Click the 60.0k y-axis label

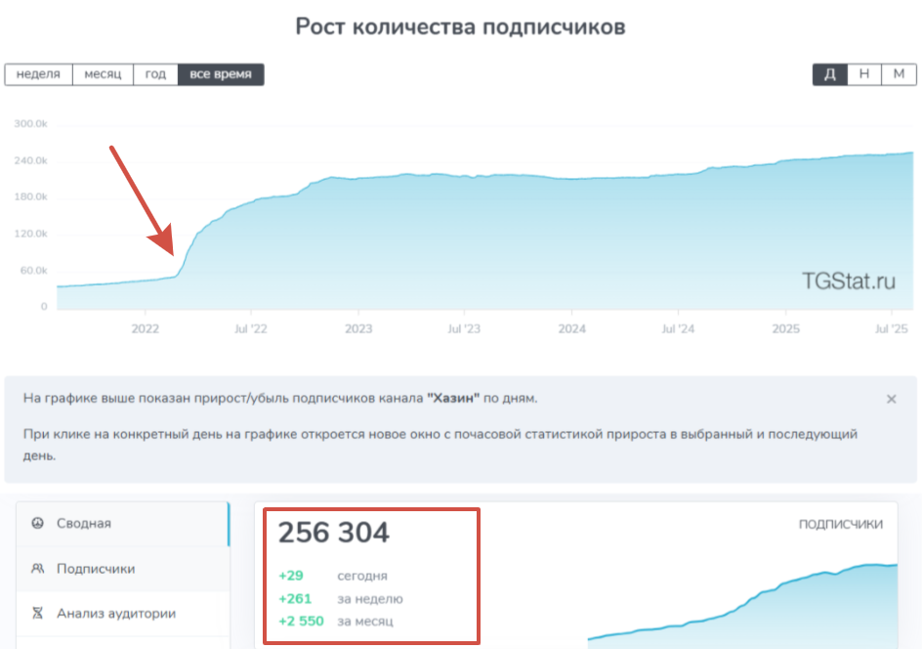tap(33, 271)
